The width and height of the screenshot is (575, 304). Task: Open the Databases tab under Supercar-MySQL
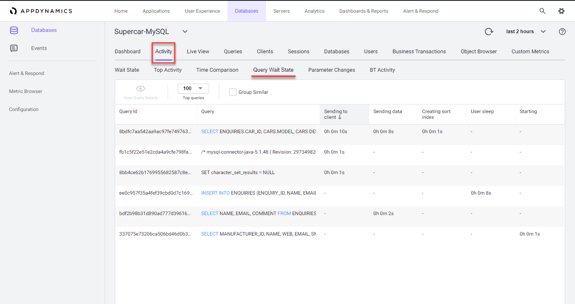coord(337,52)
